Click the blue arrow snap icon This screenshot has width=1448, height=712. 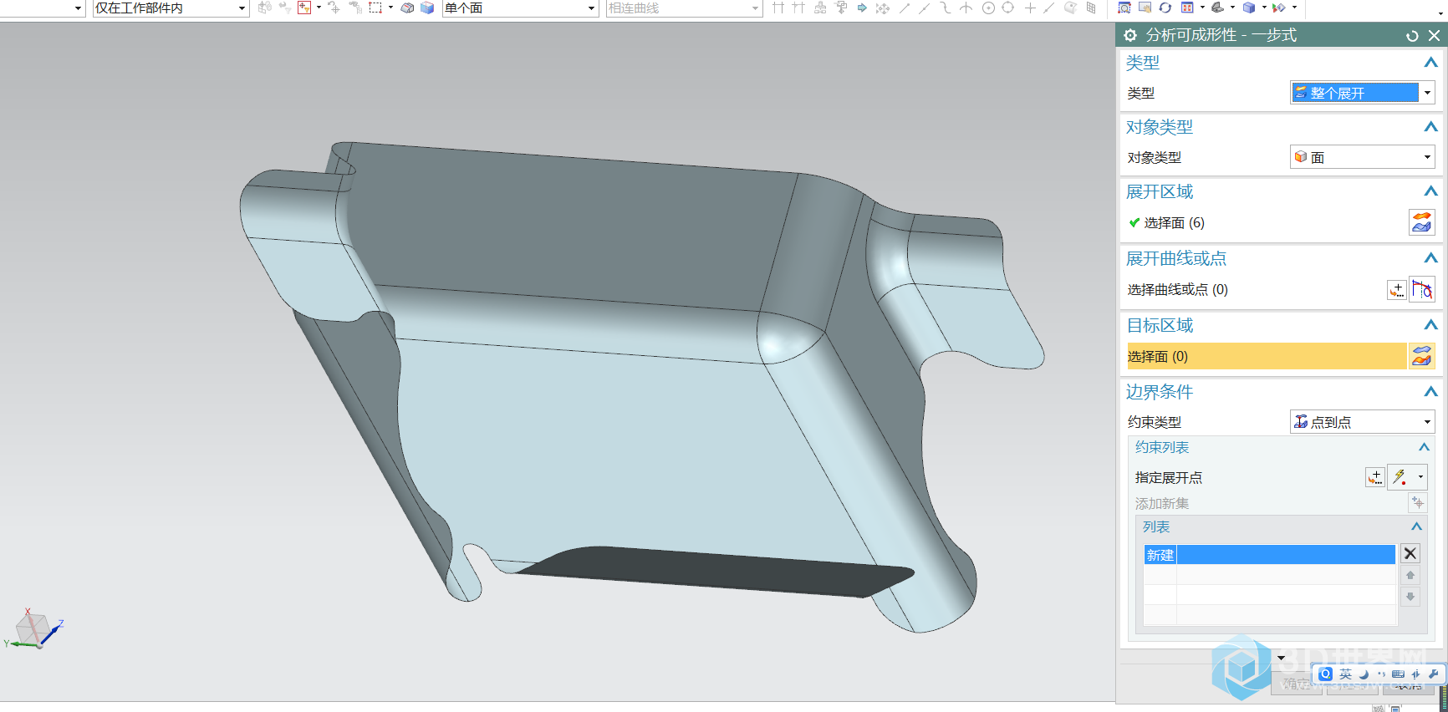(x=862, y=8)
